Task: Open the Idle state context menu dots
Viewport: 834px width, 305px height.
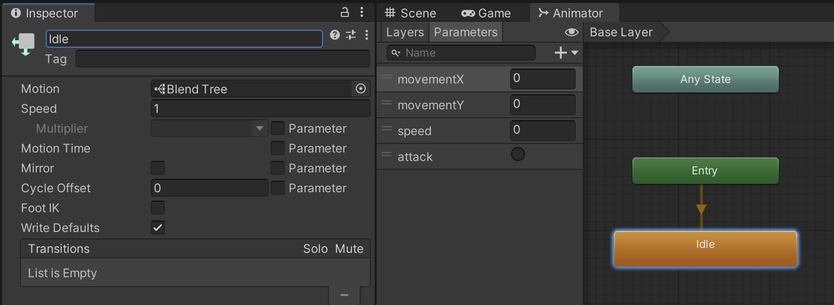Action: pos(367,35)
